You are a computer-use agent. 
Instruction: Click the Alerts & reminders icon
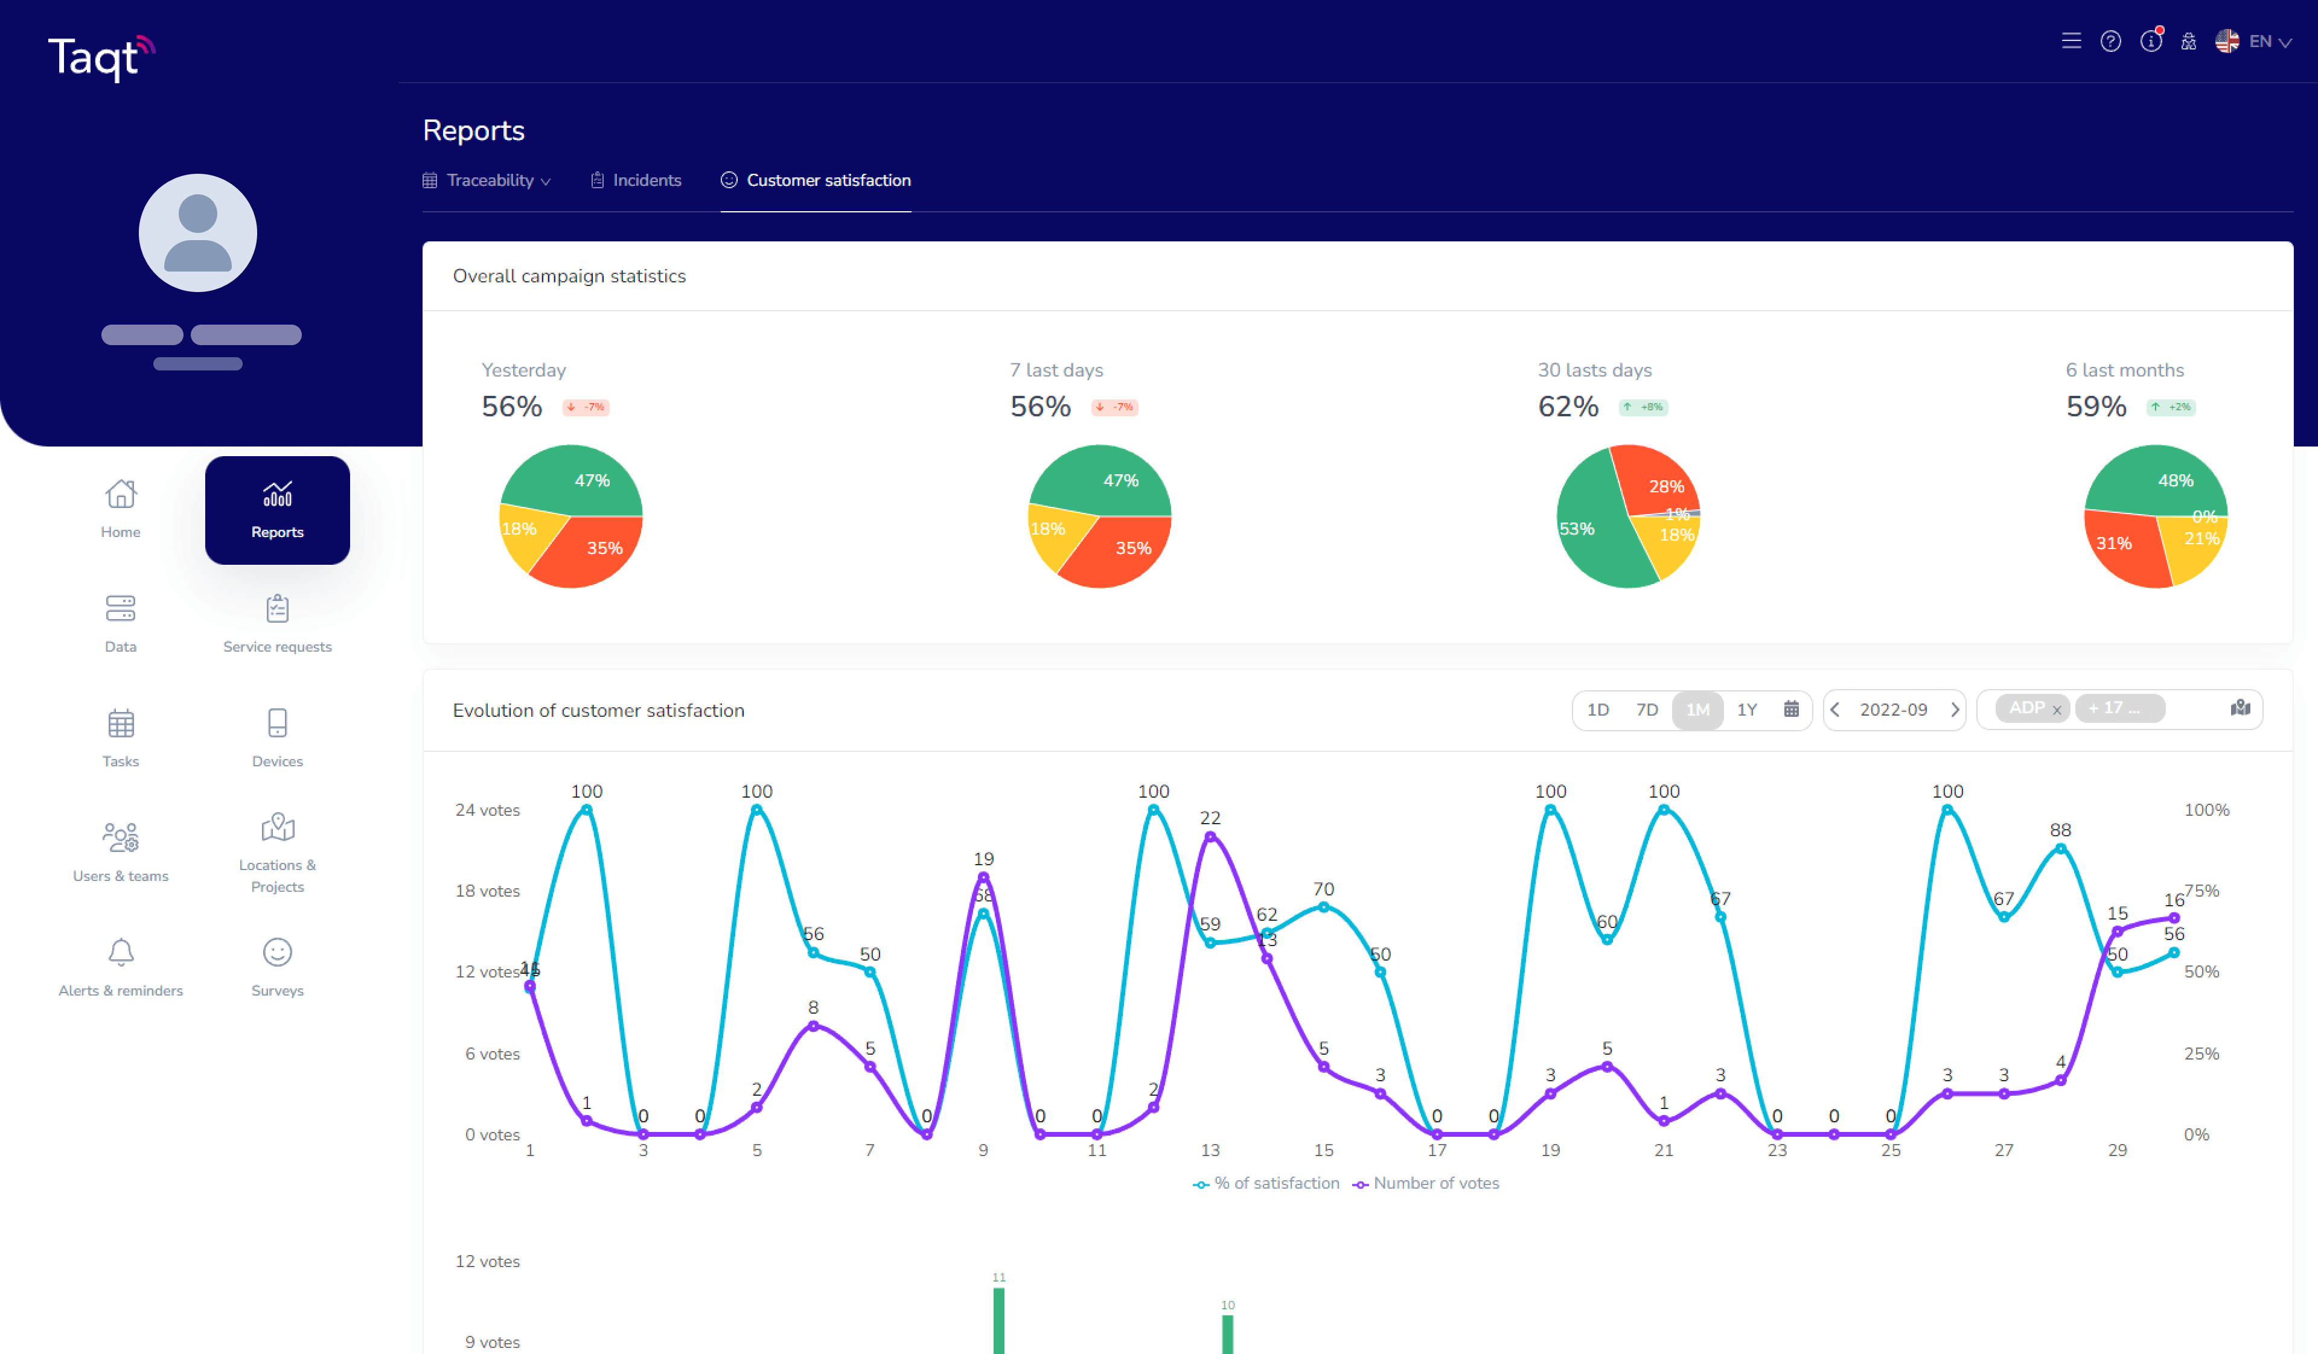(x=120, y=956)
